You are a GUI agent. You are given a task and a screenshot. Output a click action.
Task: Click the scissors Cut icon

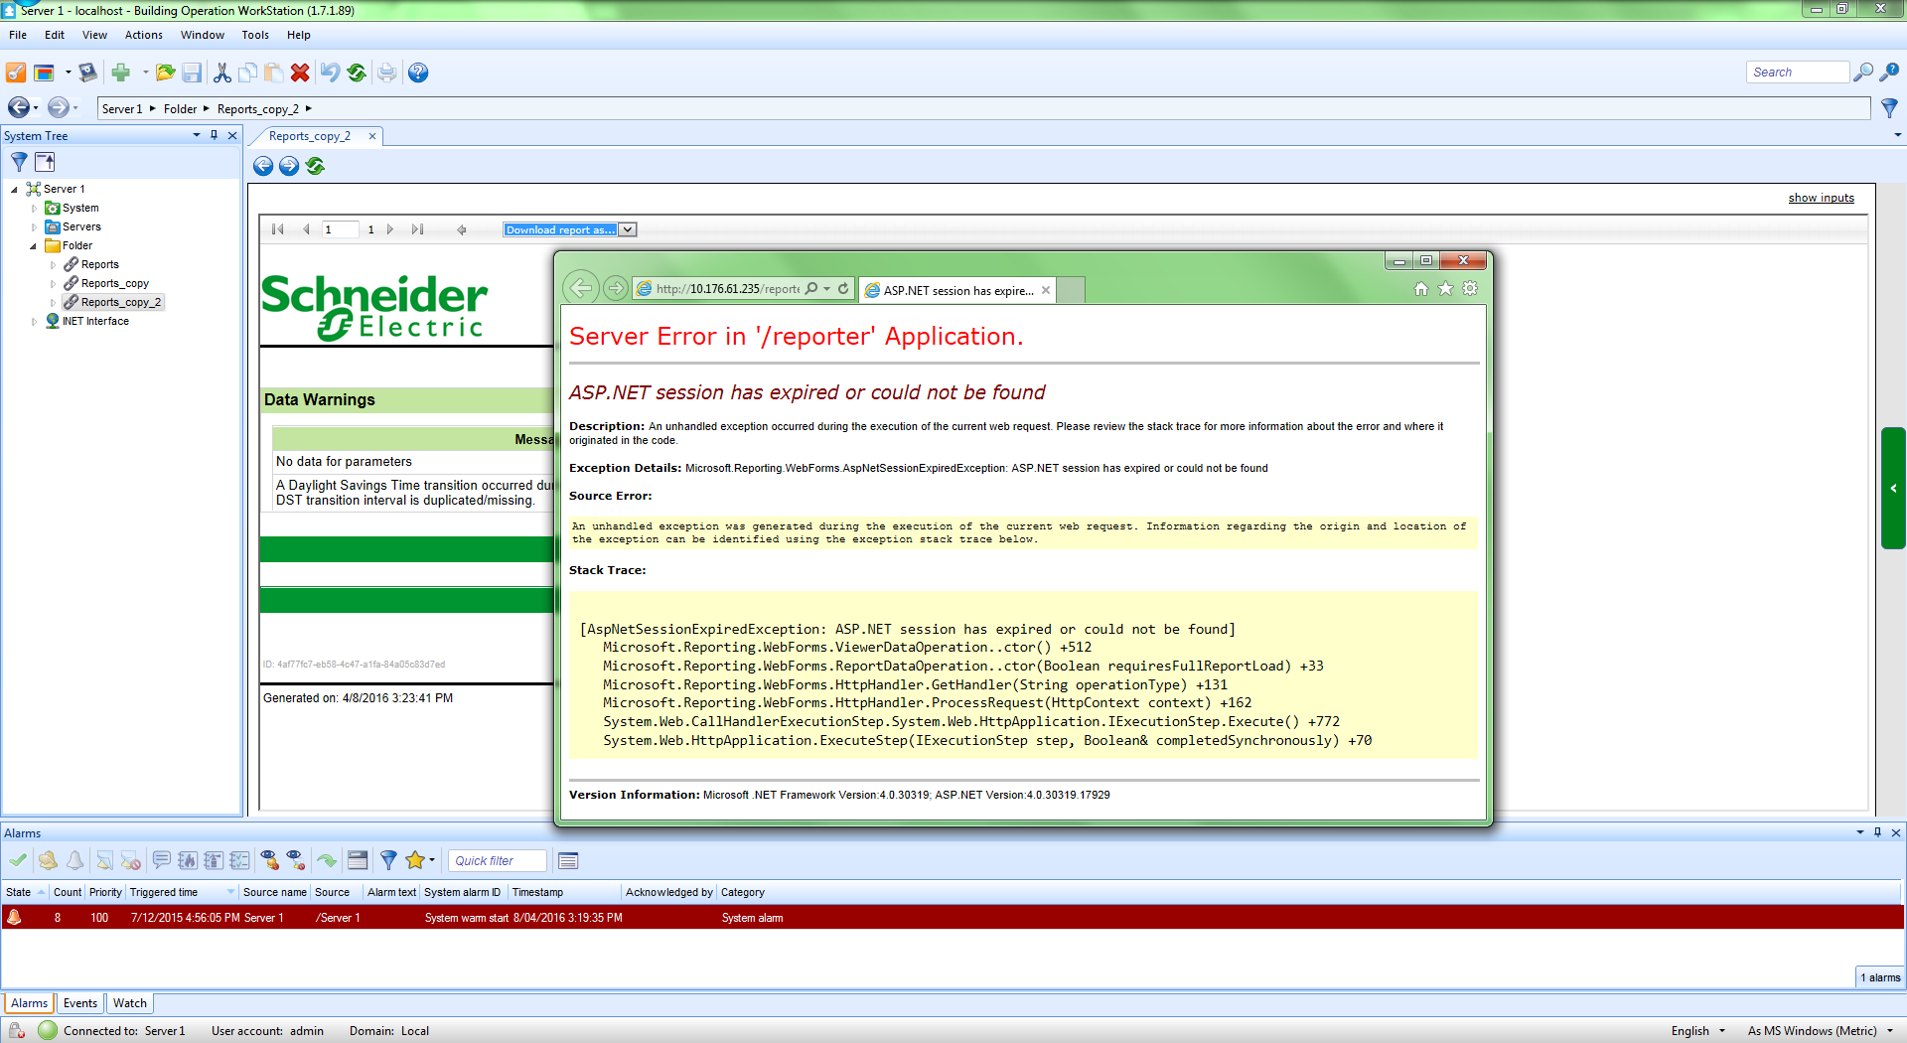tap(221, 73)
